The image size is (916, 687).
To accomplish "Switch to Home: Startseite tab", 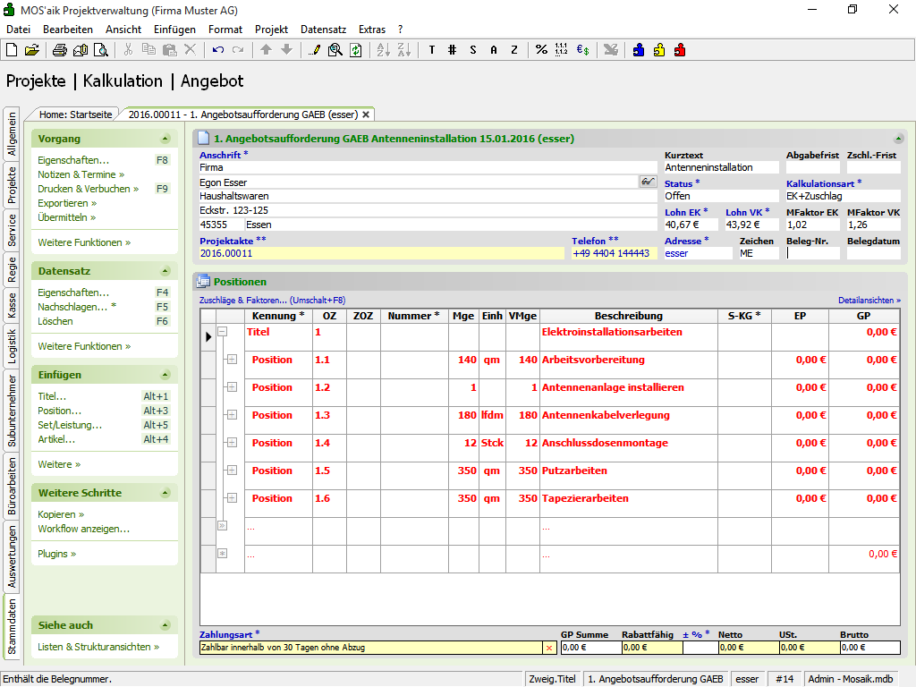I will tap(75, 114).
